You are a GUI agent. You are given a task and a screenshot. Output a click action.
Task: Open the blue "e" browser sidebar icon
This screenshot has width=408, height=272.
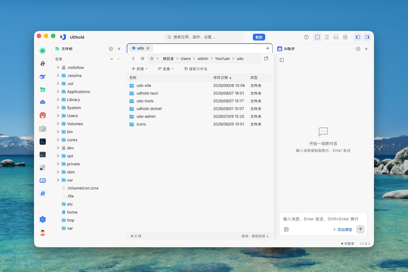[43, 193]
